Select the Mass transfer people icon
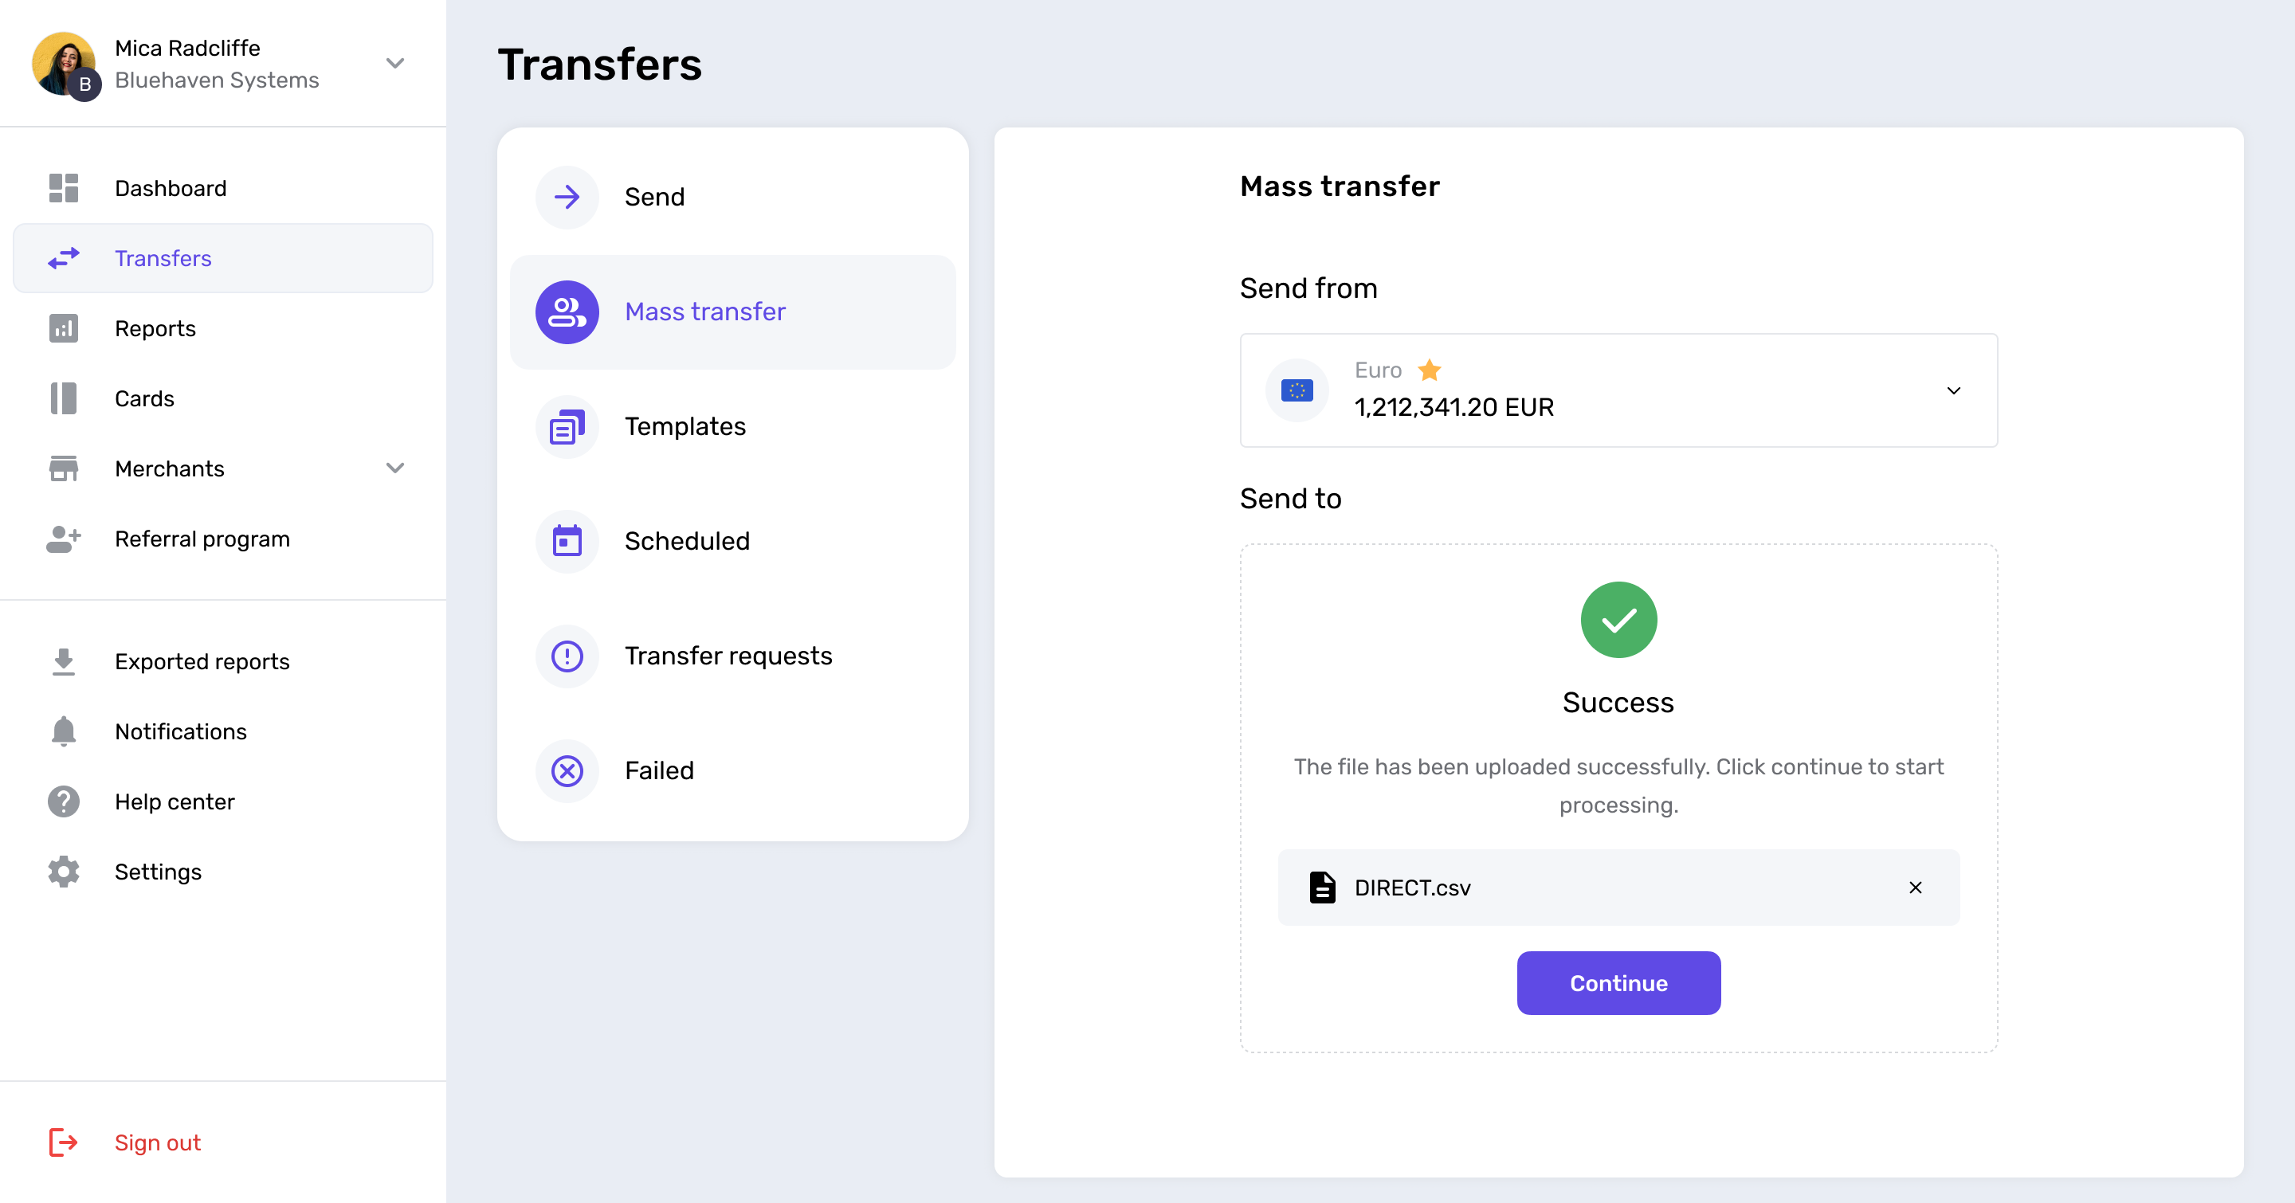Viewport: 2295px width, 1203px height. [567, 312]
